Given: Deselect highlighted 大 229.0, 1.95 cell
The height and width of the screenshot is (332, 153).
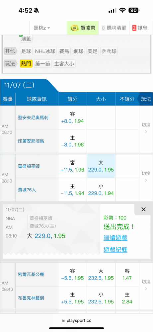Looking at the screenshot, I should [101, 166].
